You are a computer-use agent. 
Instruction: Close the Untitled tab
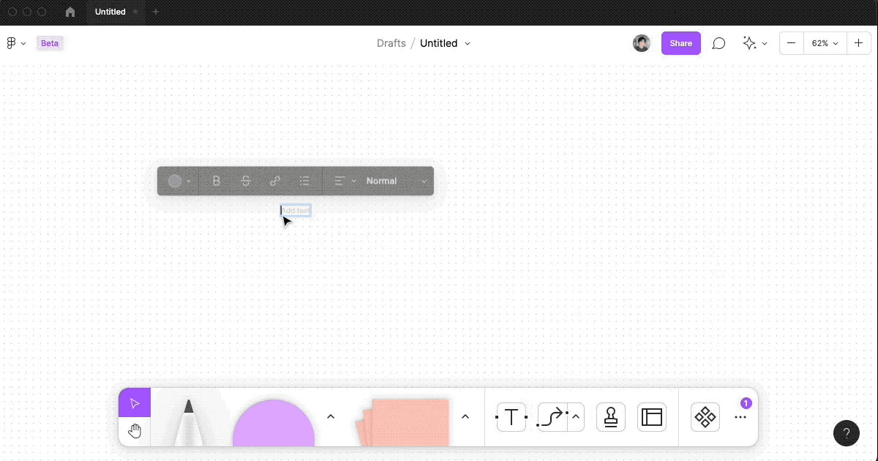[135, 12]
